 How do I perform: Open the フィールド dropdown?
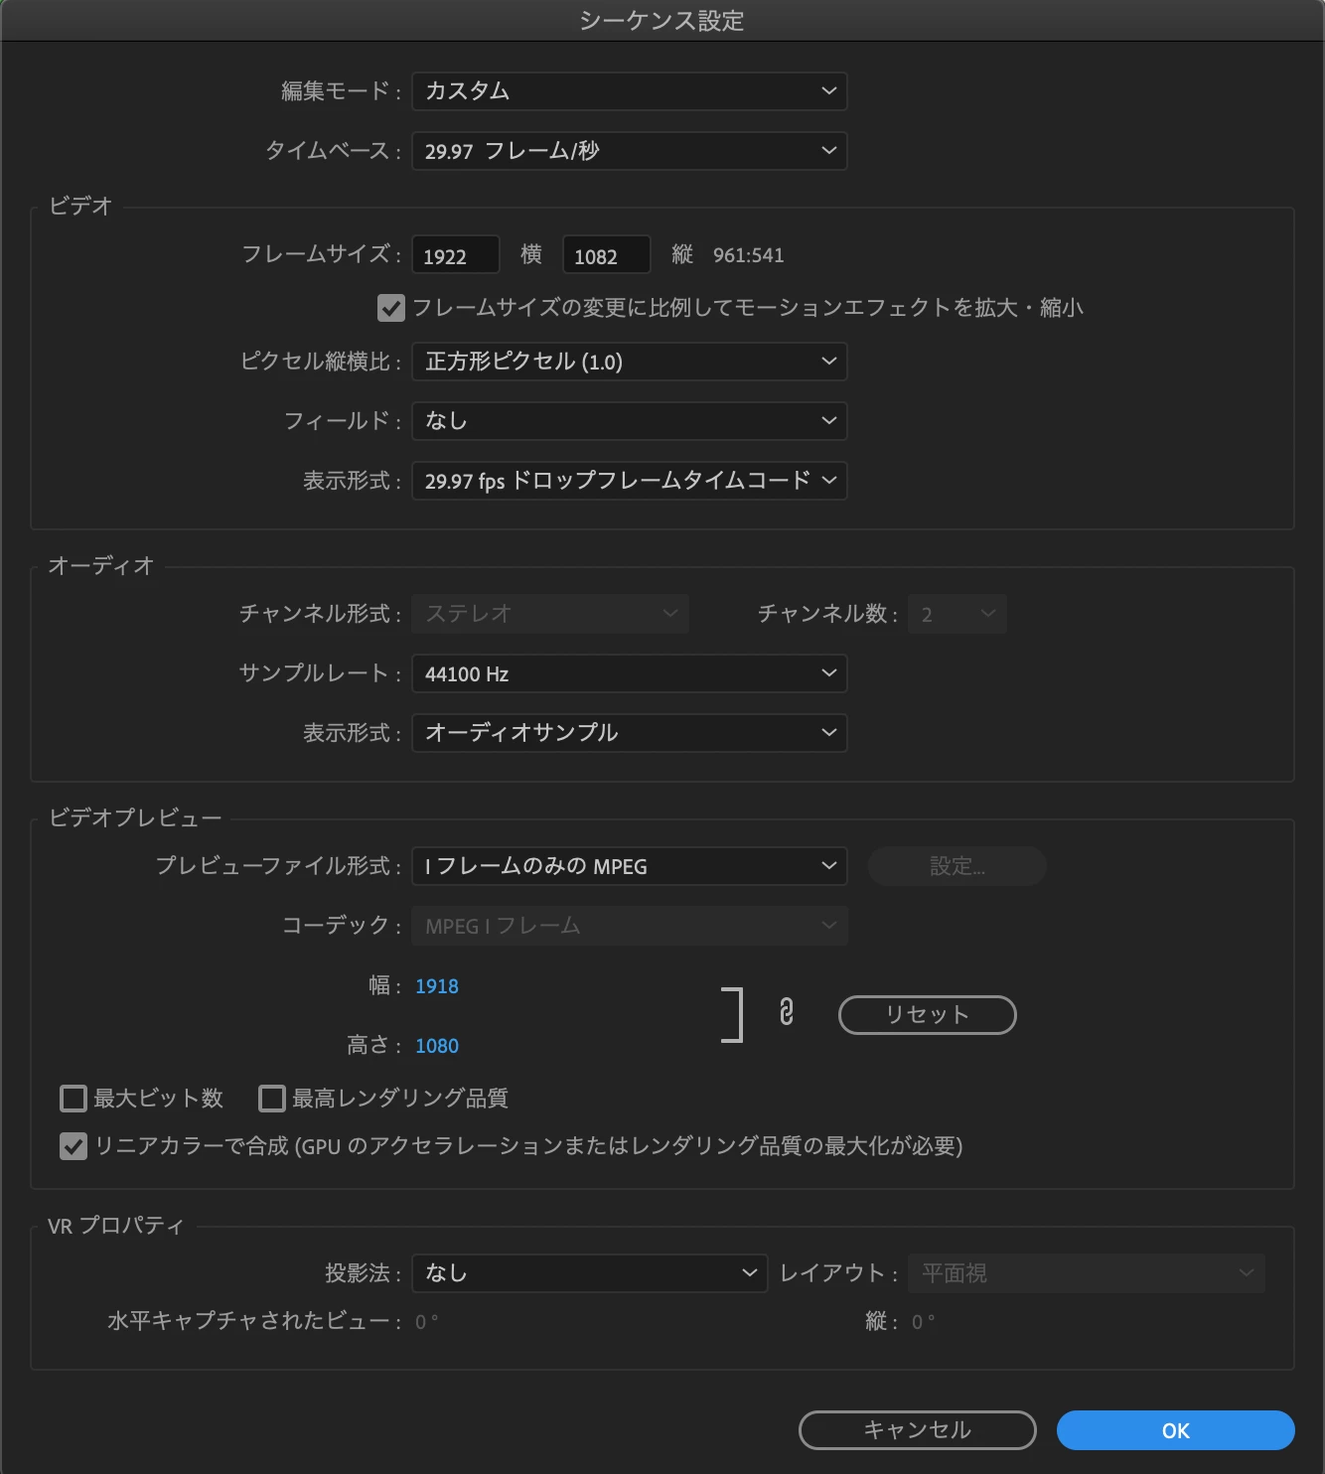630,421
